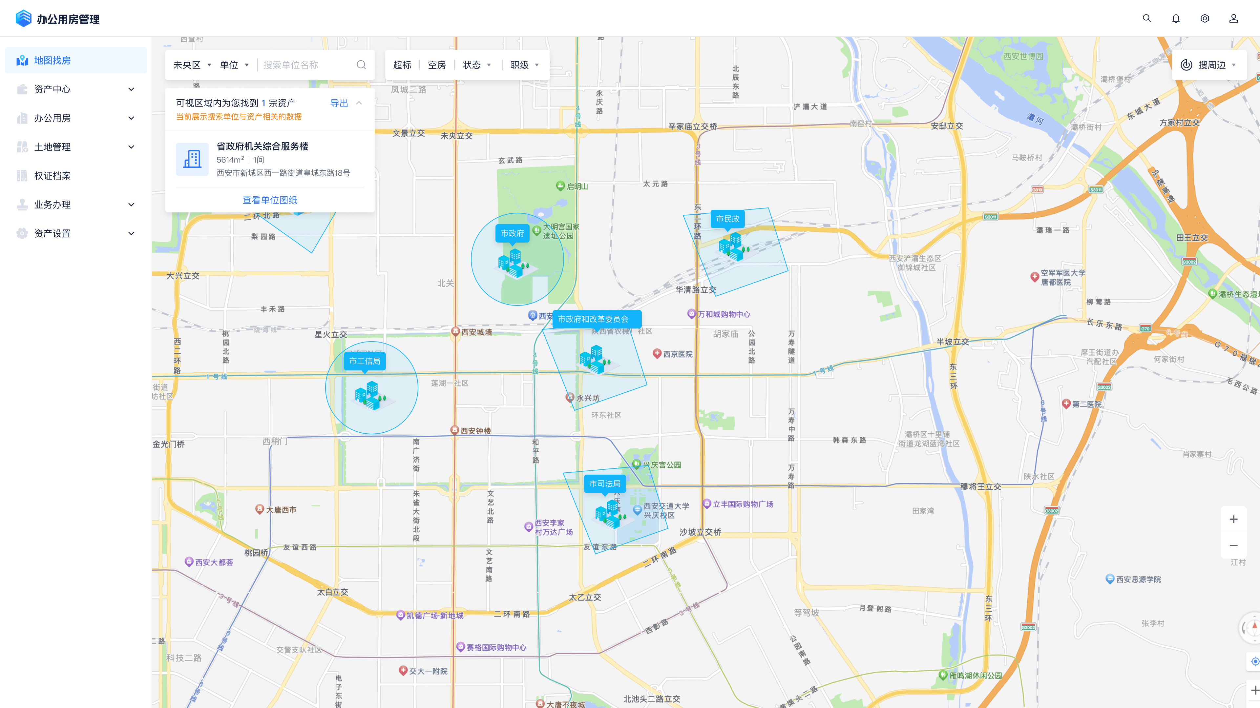Click 查看单位图纸 link
1260x708 pixels.
click(x=270, y=200)
